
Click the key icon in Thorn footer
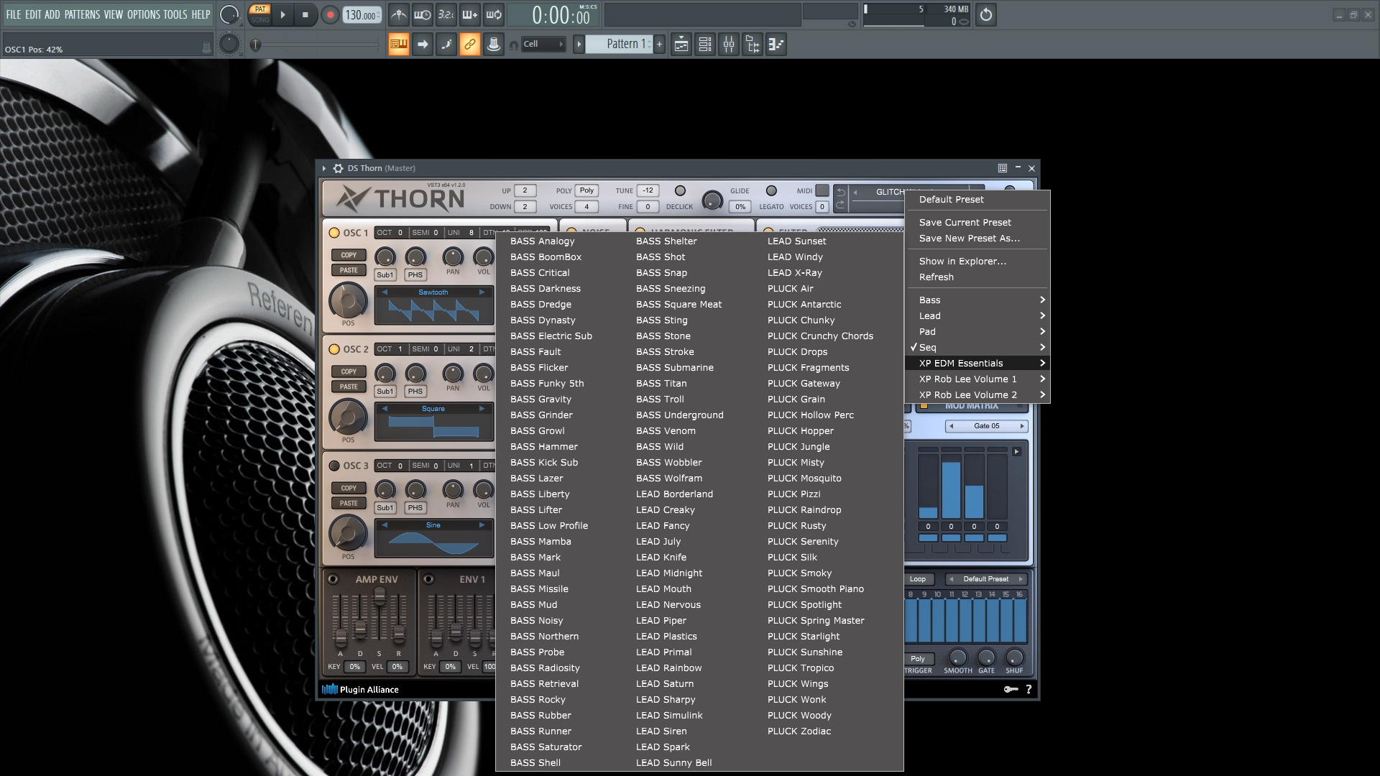coord(1011,689)
